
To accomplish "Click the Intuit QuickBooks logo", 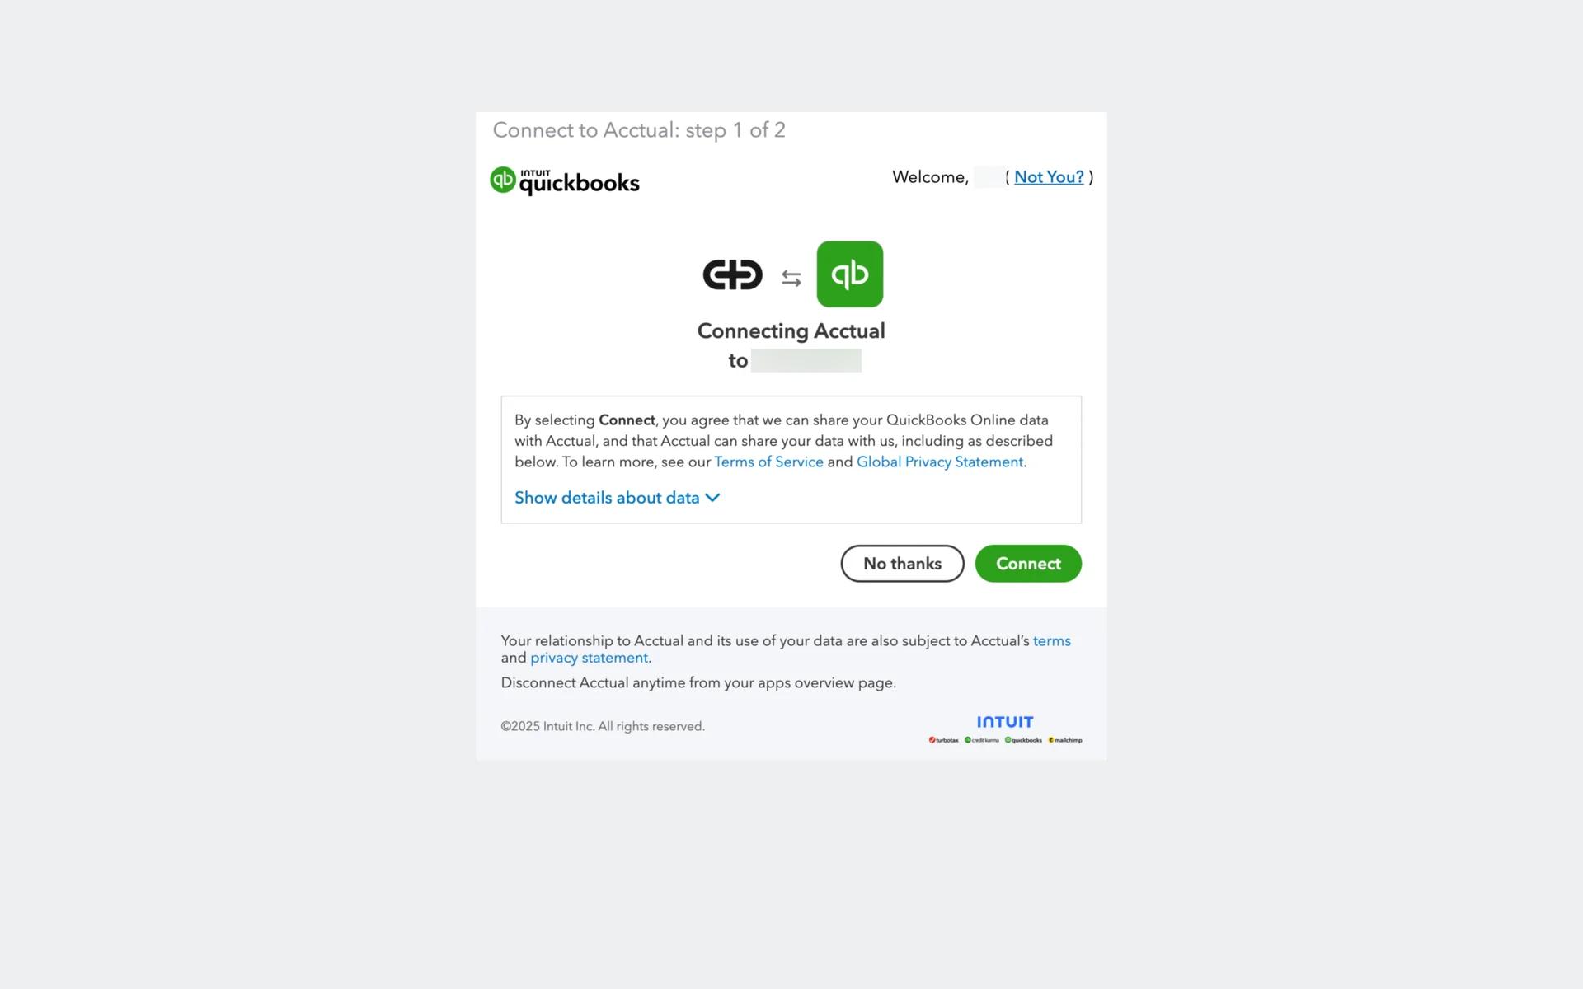I will click(565, 180).
